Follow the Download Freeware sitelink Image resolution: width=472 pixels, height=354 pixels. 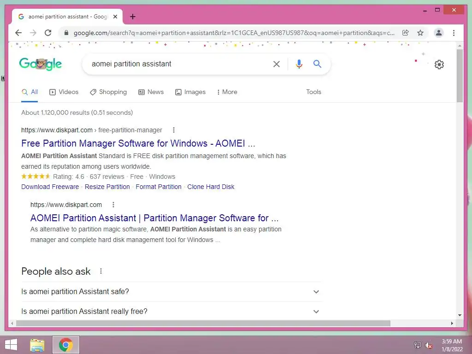click(50, 187)
